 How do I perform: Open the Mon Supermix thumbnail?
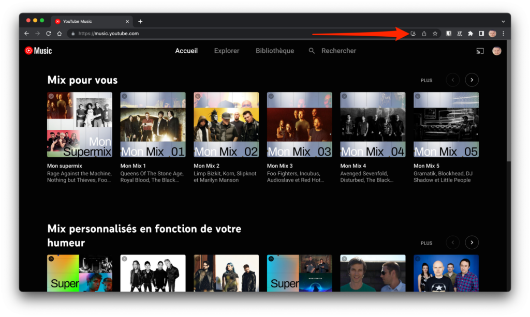click(x=79, y=125)
